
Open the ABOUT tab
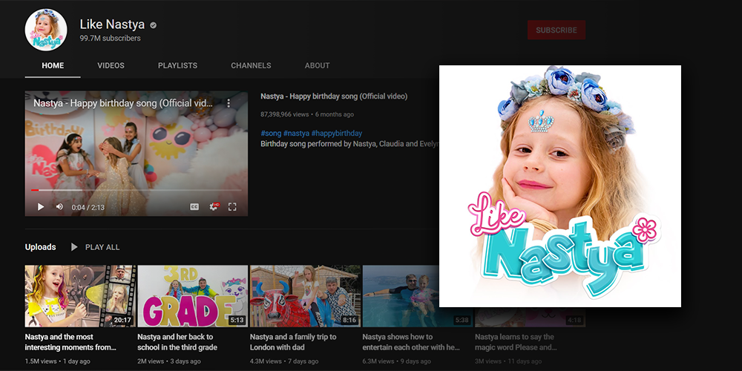[317, 66]
